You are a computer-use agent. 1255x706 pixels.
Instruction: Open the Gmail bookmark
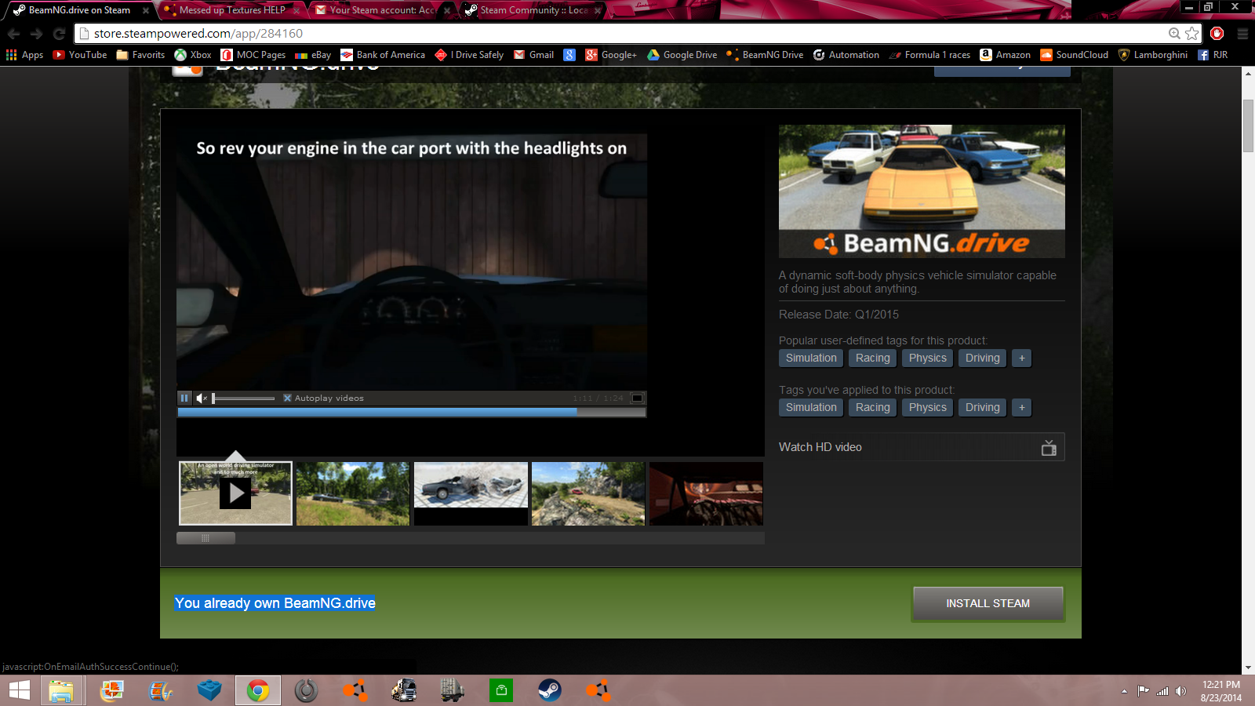pyautogui.click(x=533, y=55)
